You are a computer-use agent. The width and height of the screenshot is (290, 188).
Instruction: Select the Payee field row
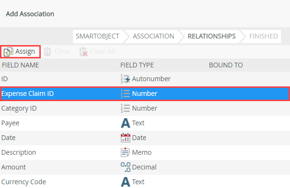[x=145, y=123]
